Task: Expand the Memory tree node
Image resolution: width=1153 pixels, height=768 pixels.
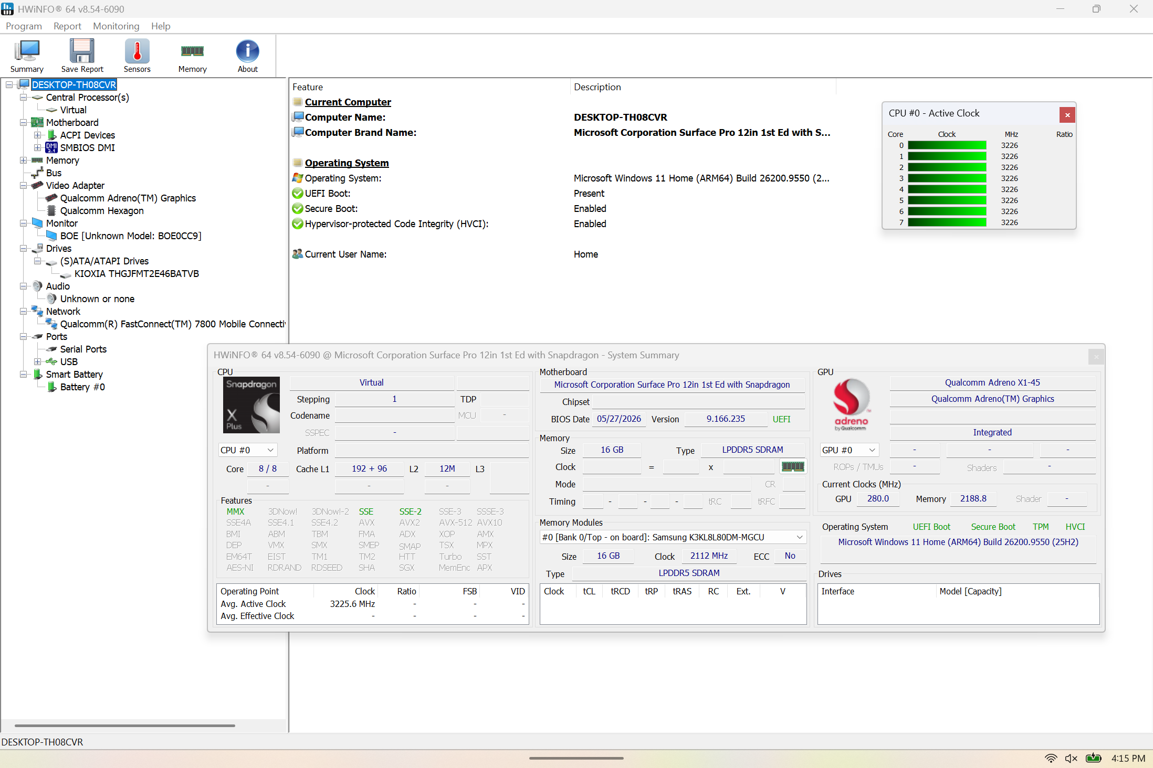Action: coord(23,160)
